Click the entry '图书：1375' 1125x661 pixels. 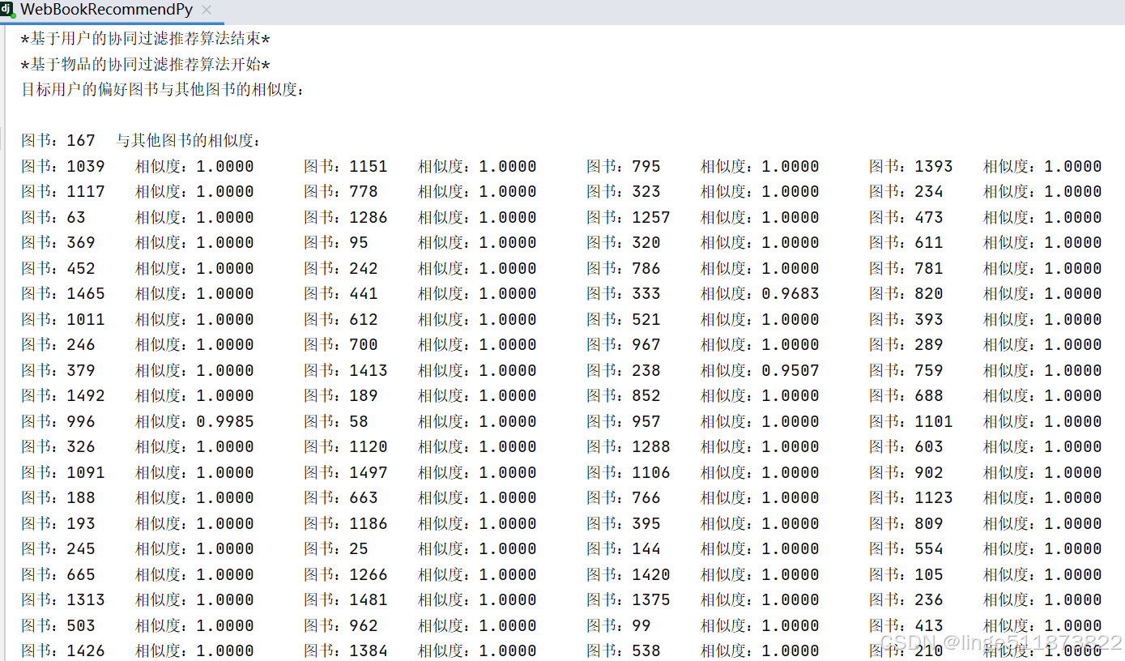click(x=629, y=600)
